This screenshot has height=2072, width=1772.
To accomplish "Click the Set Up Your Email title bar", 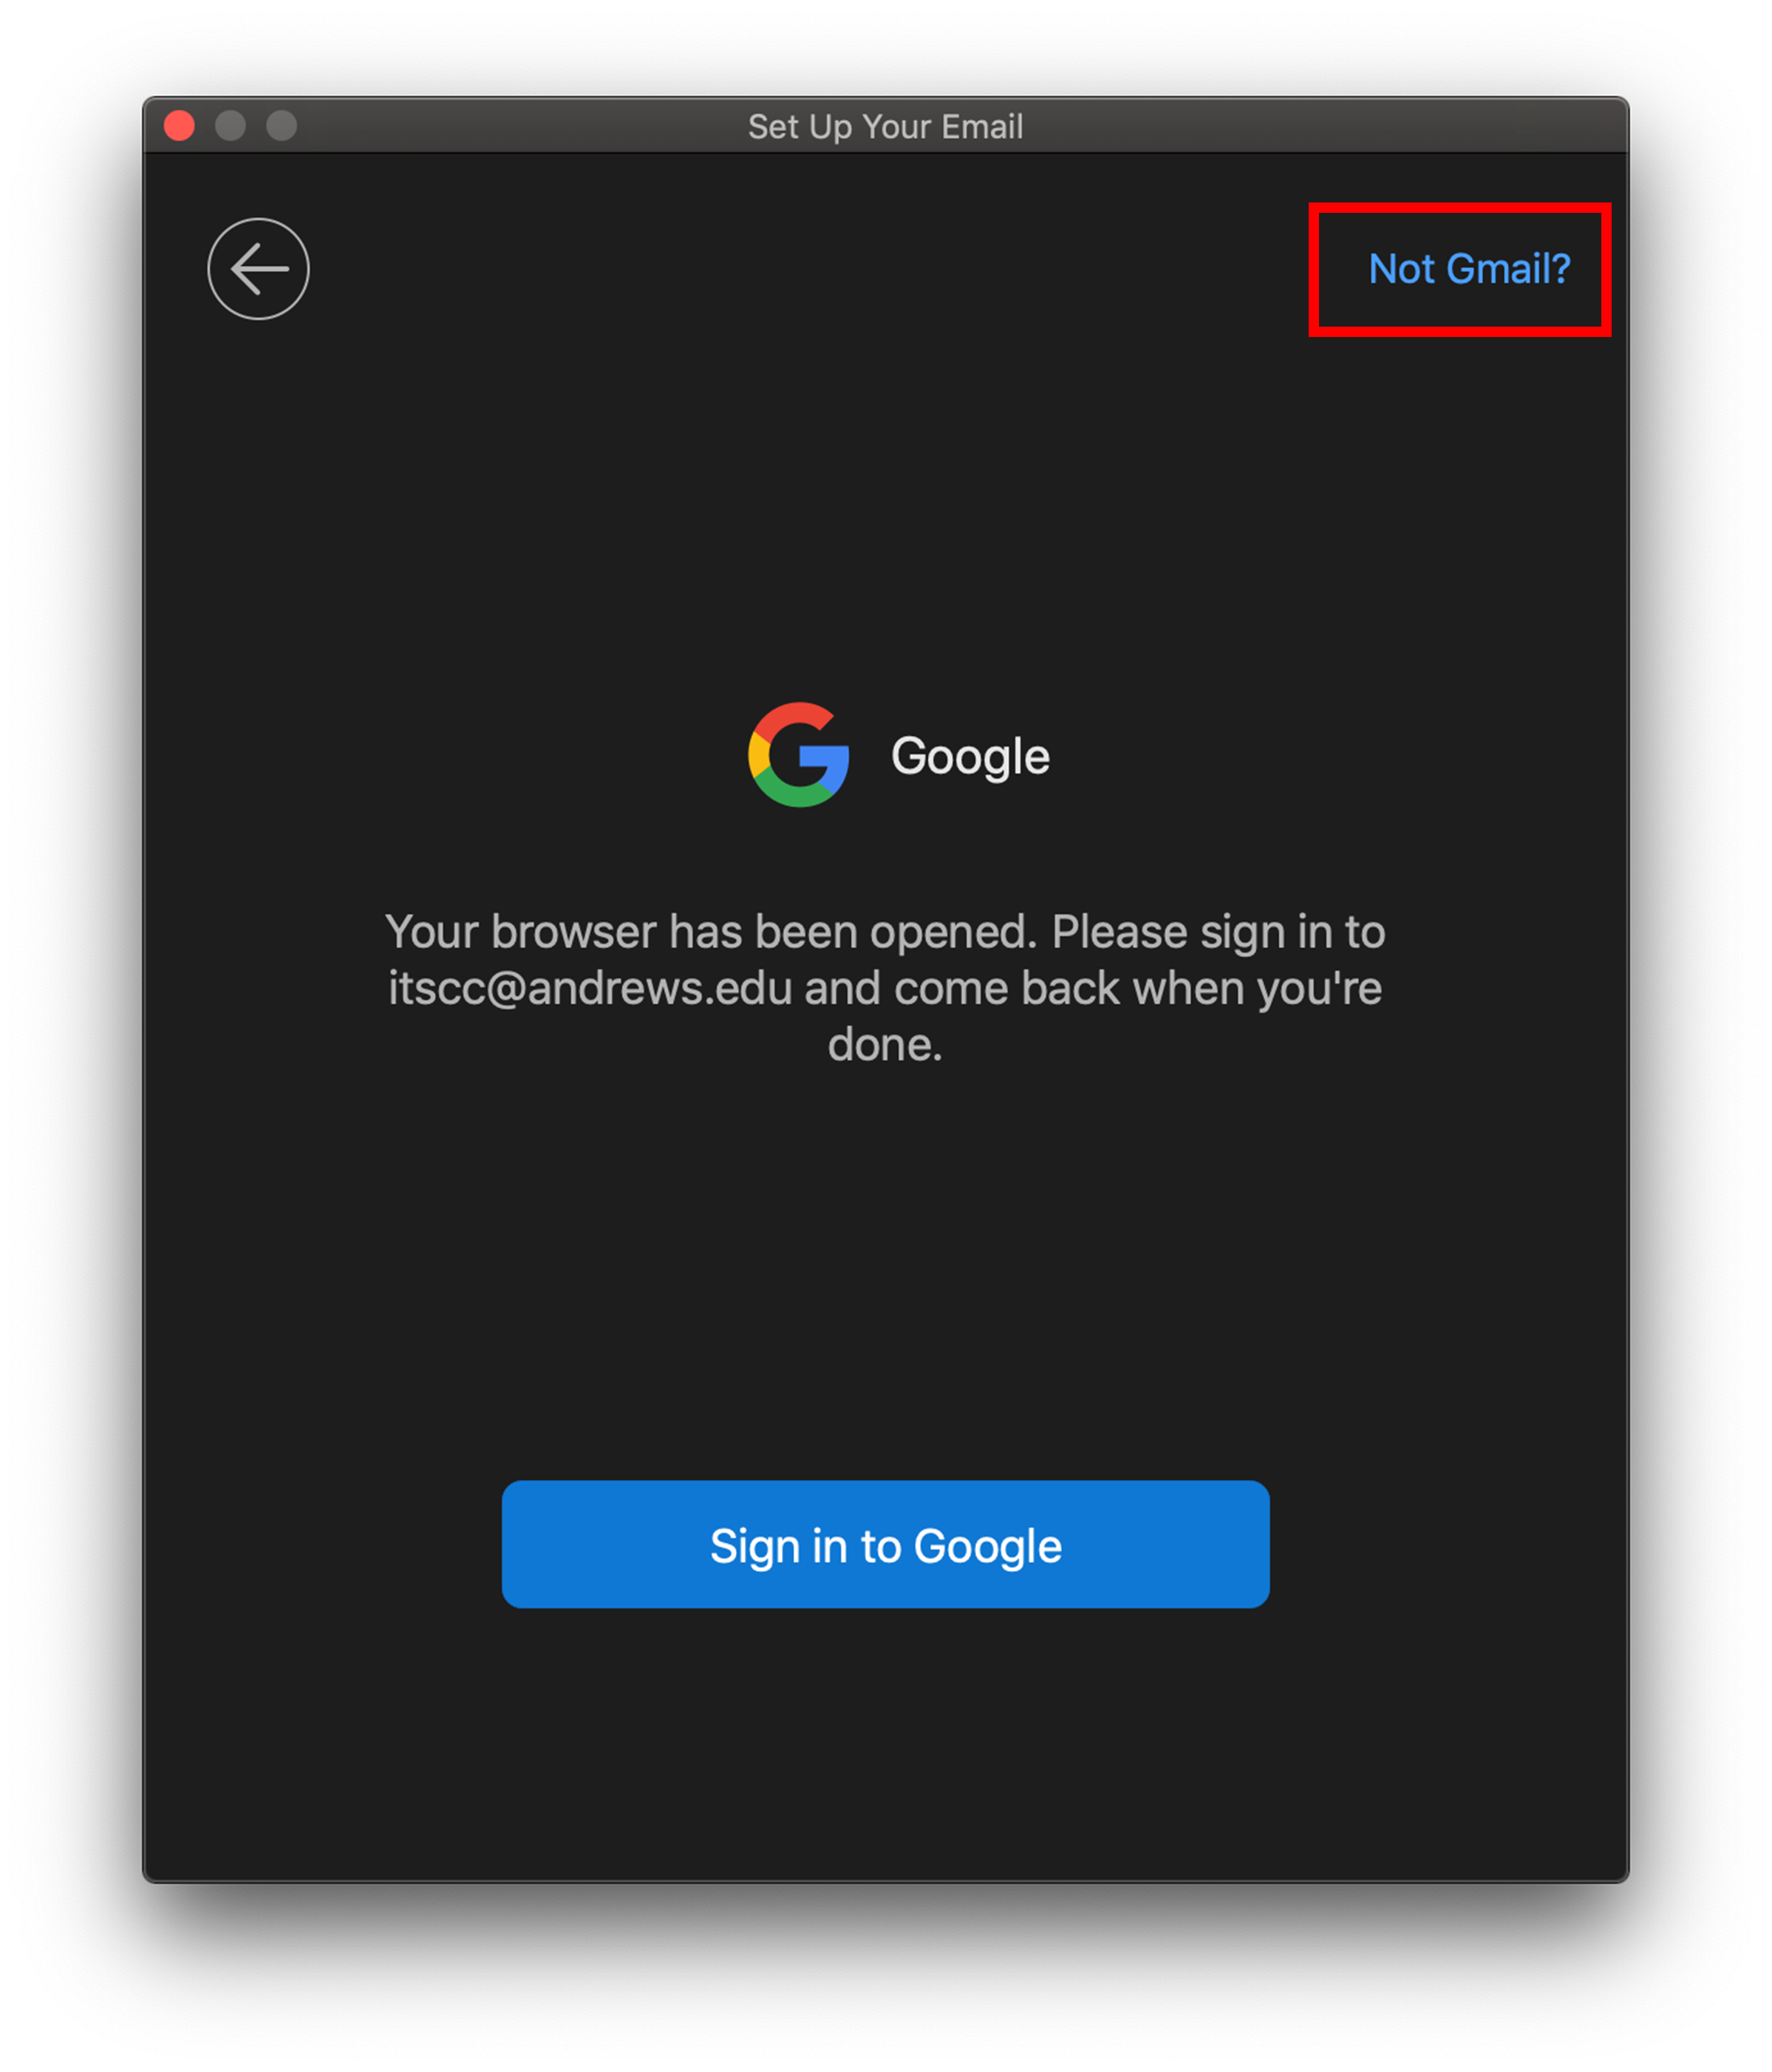I will (x=885, y=126).
